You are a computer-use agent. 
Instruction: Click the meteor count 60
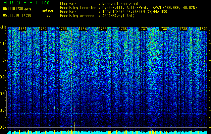pos(49,15)
